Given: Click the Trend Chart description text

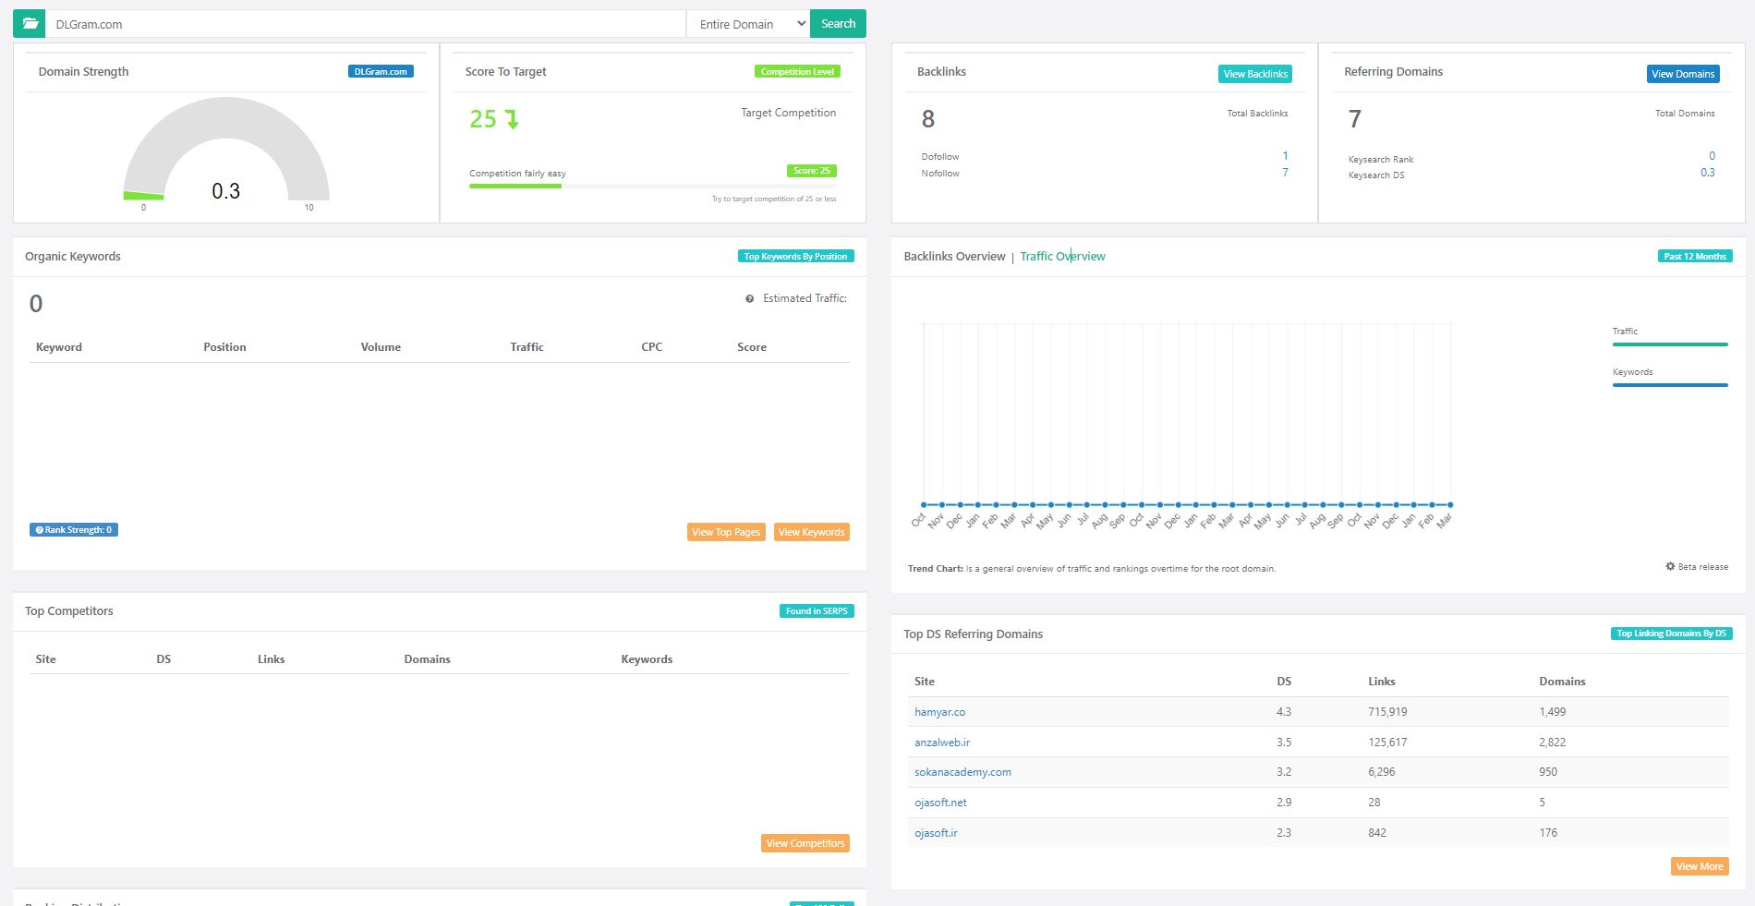Looking at the screenshot, I should point(1092,569).
